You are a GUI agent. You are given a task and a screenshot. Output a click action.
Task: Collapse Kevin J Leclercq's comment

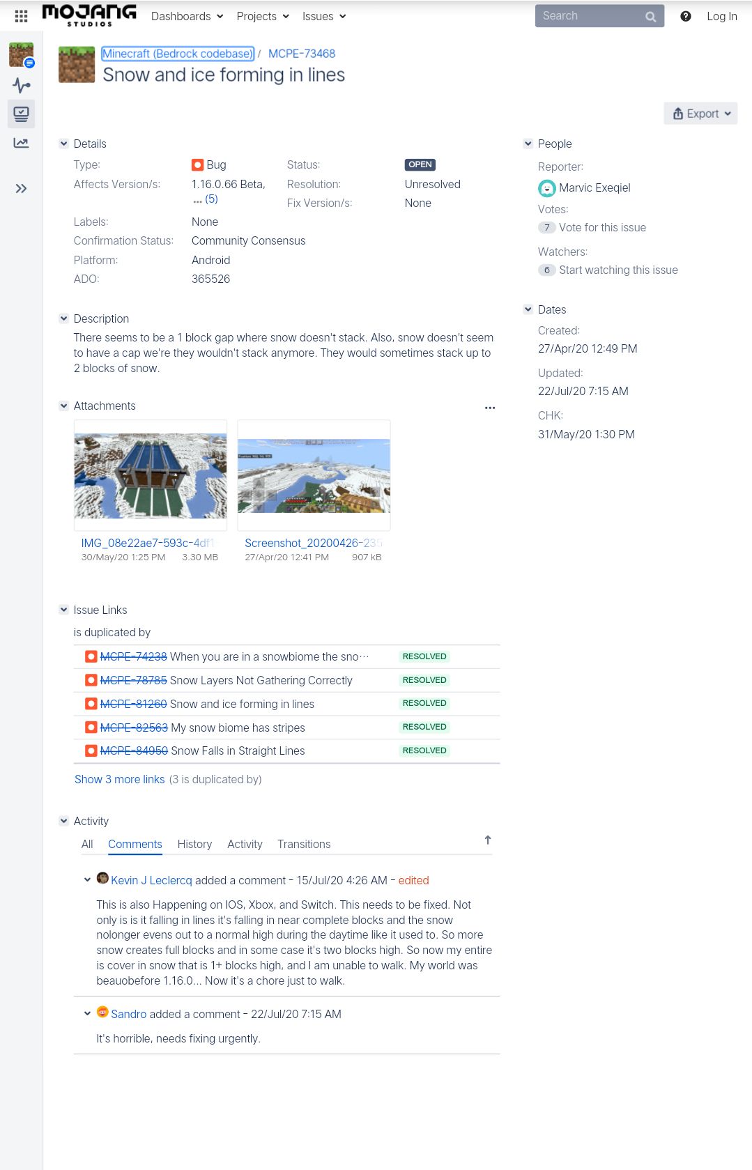[87, 879]
